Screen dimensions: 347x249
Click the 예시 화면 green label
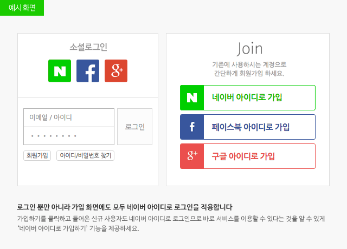click(x=22, y=8)
